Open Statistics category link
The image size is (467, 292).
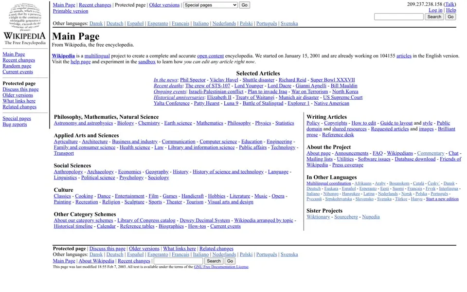[x=285, y=123]
